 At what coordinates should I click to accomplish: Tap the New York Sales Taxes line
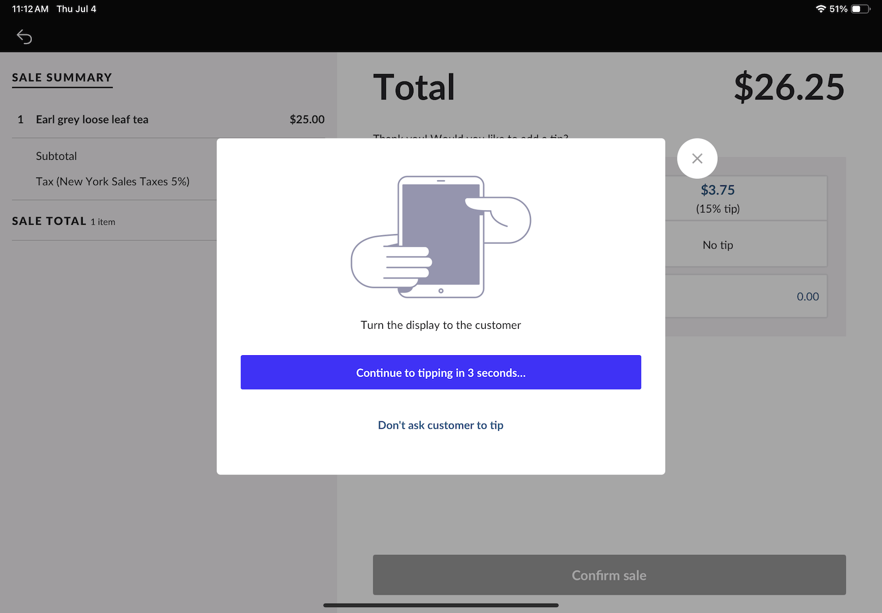click(x=113, y=181)
